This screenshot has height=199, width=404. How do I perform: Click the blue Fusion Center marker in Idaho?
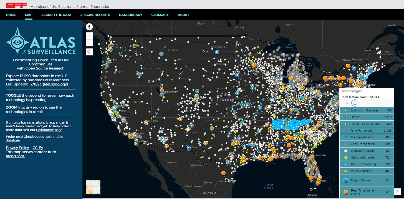tap(140, 74)
